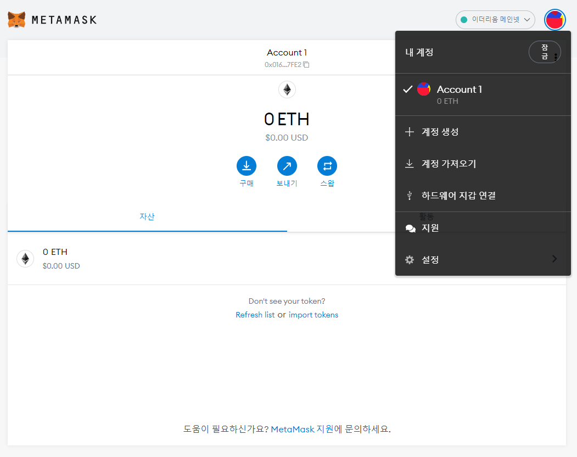This screenshot has width=577, height=457.
Task: Click the import tokens link
Action: coord(313,315)
